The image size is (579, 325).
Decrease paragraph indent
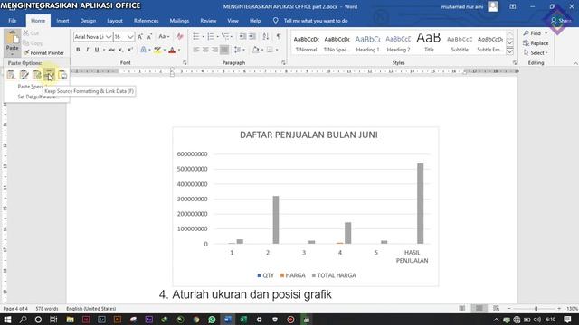(242, 36)
